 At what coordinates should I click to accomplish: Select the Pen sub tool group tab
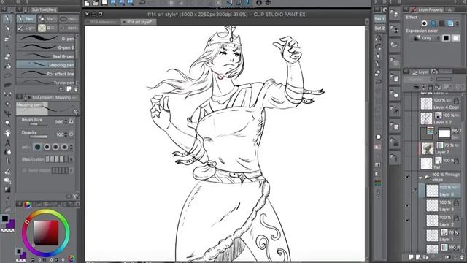coord(26,18)
